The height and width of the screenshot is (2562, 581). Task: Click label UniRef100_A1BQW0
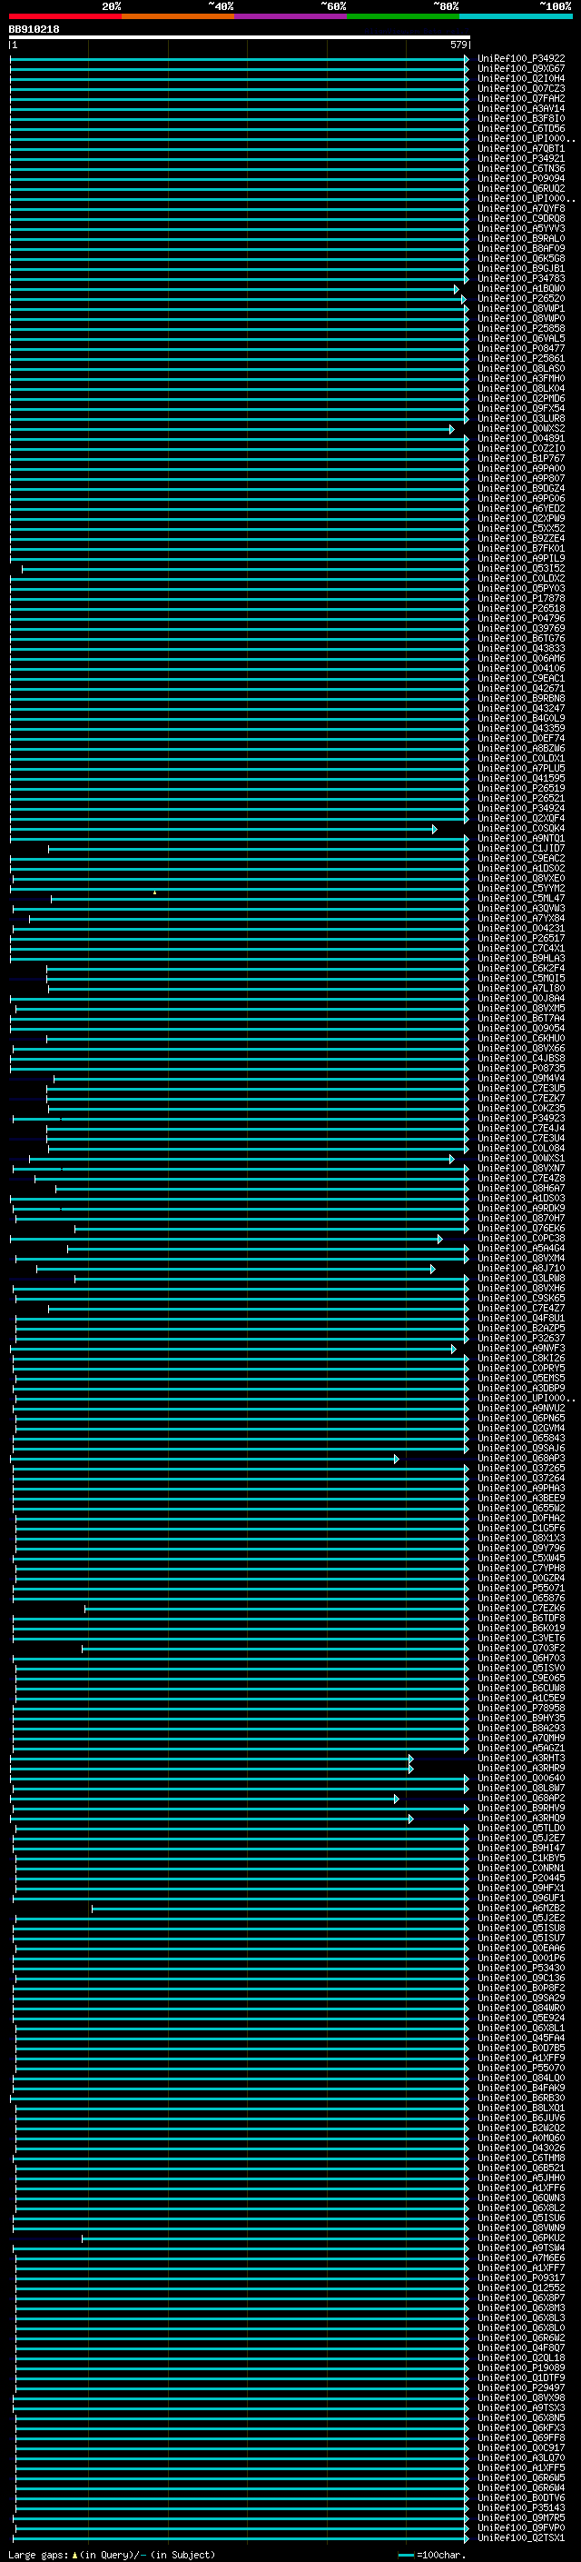pyautogui.click(x=520, y=288)
